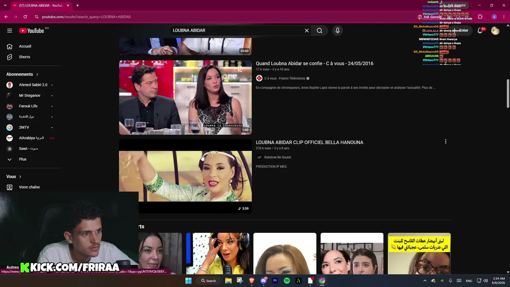Viewport: 510px width, 287px height.
Task: Clear the LOUBNA ABIDAR search query
Action: 307,31
